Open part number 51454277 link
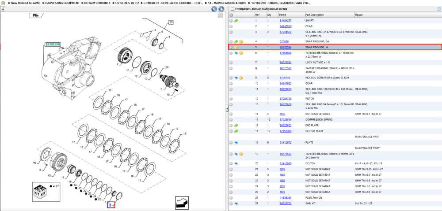 285,21
